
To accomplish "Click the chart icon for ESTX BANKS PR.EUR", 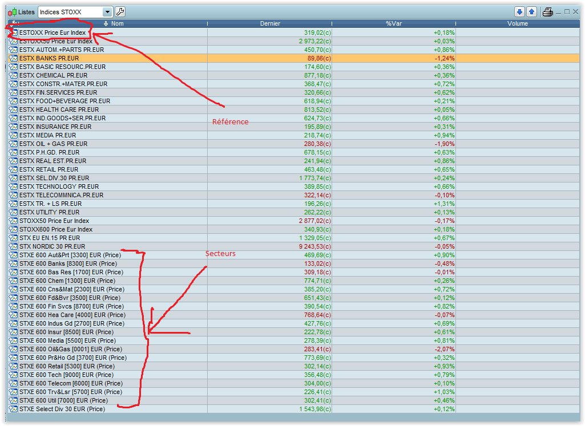I will [x=14, y=58].
